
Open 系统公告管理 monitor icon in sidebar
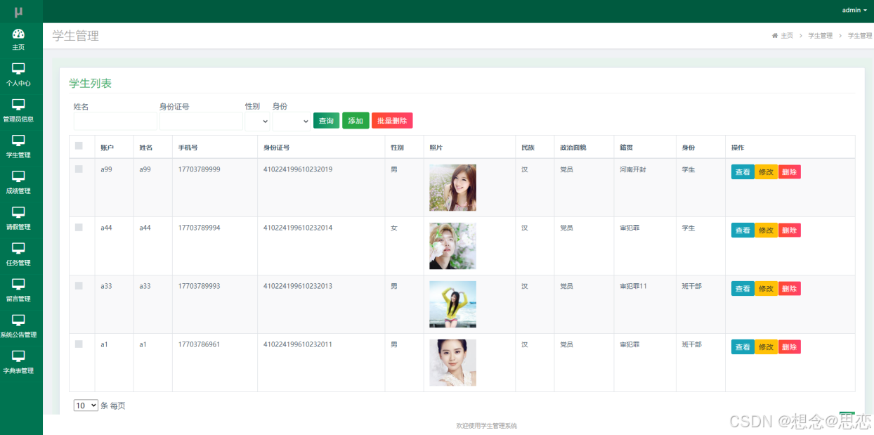tap(18, 320)
